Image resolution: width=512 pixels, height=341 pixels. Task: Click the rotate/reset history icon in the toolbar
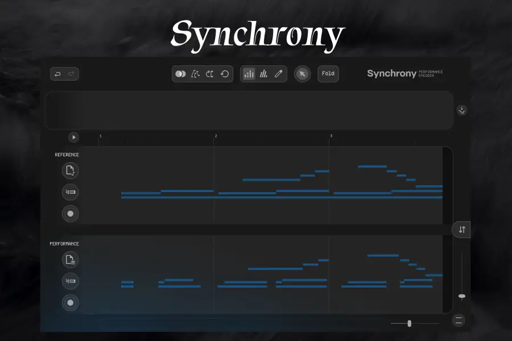pyautogui.click(x=224, y=74)
